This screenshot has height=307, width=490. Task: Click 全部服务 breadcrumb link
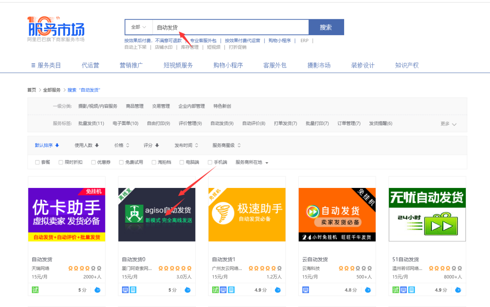coord(52,90)
